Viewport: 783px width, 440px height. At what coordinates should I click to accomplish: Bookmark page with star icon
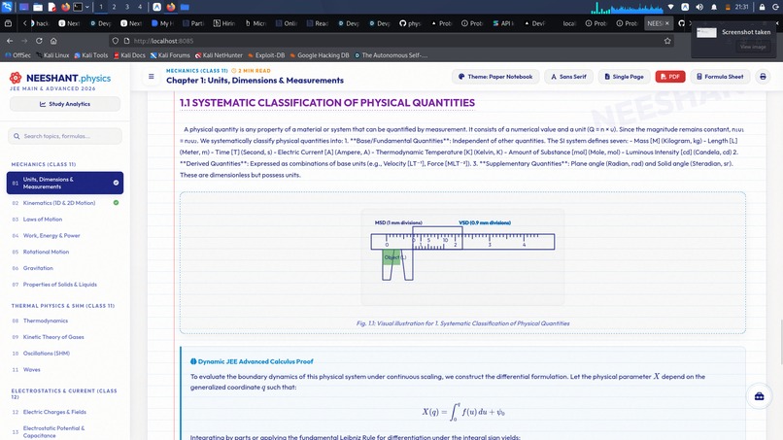coord(667,41)
